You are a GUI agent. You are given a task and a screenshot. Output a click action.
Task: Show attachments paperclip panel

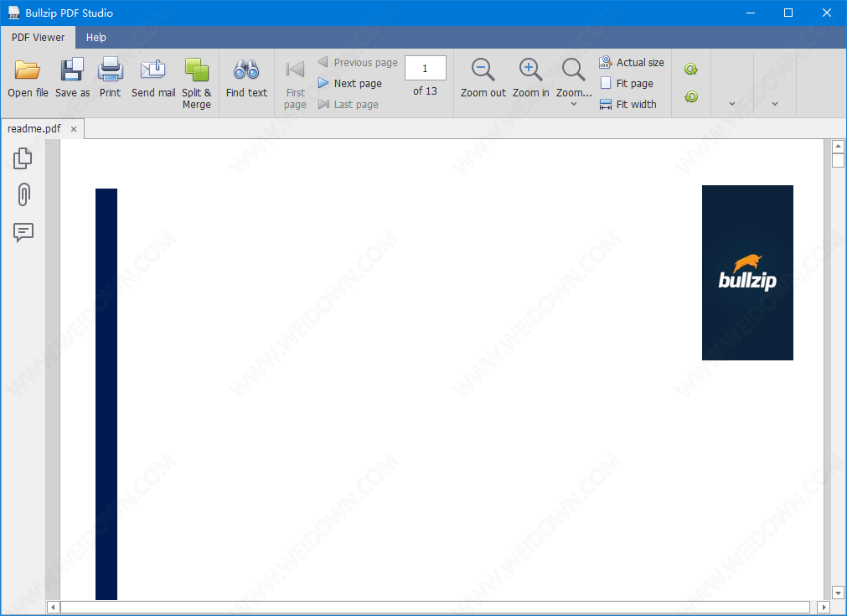(23, 194)
